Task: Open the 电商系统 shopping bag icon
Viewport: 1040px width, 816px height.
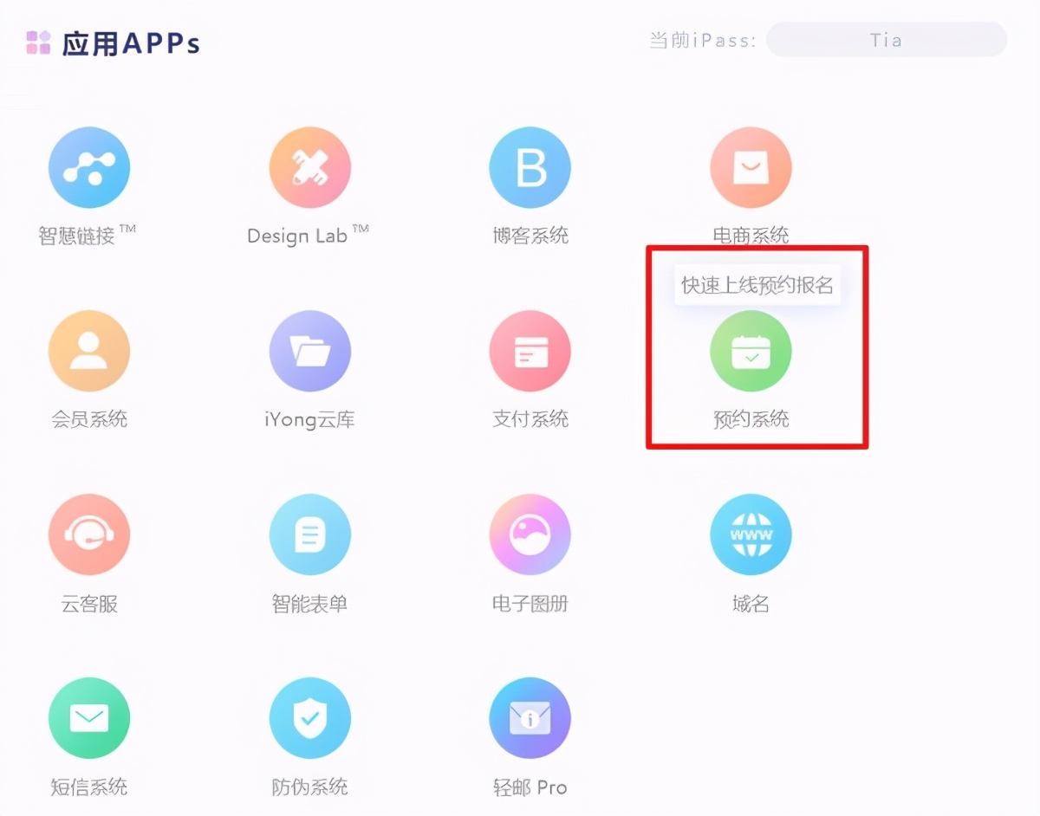Action: tap(751, 167)
